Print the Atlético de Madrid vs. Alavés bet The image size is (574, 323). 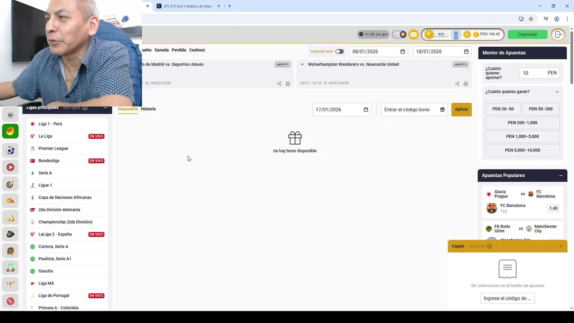288,83
